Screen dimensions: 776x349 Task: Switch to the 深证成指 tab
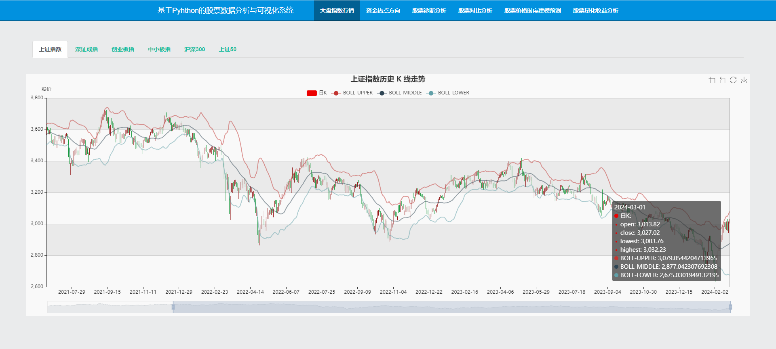[x=86, y=49]
